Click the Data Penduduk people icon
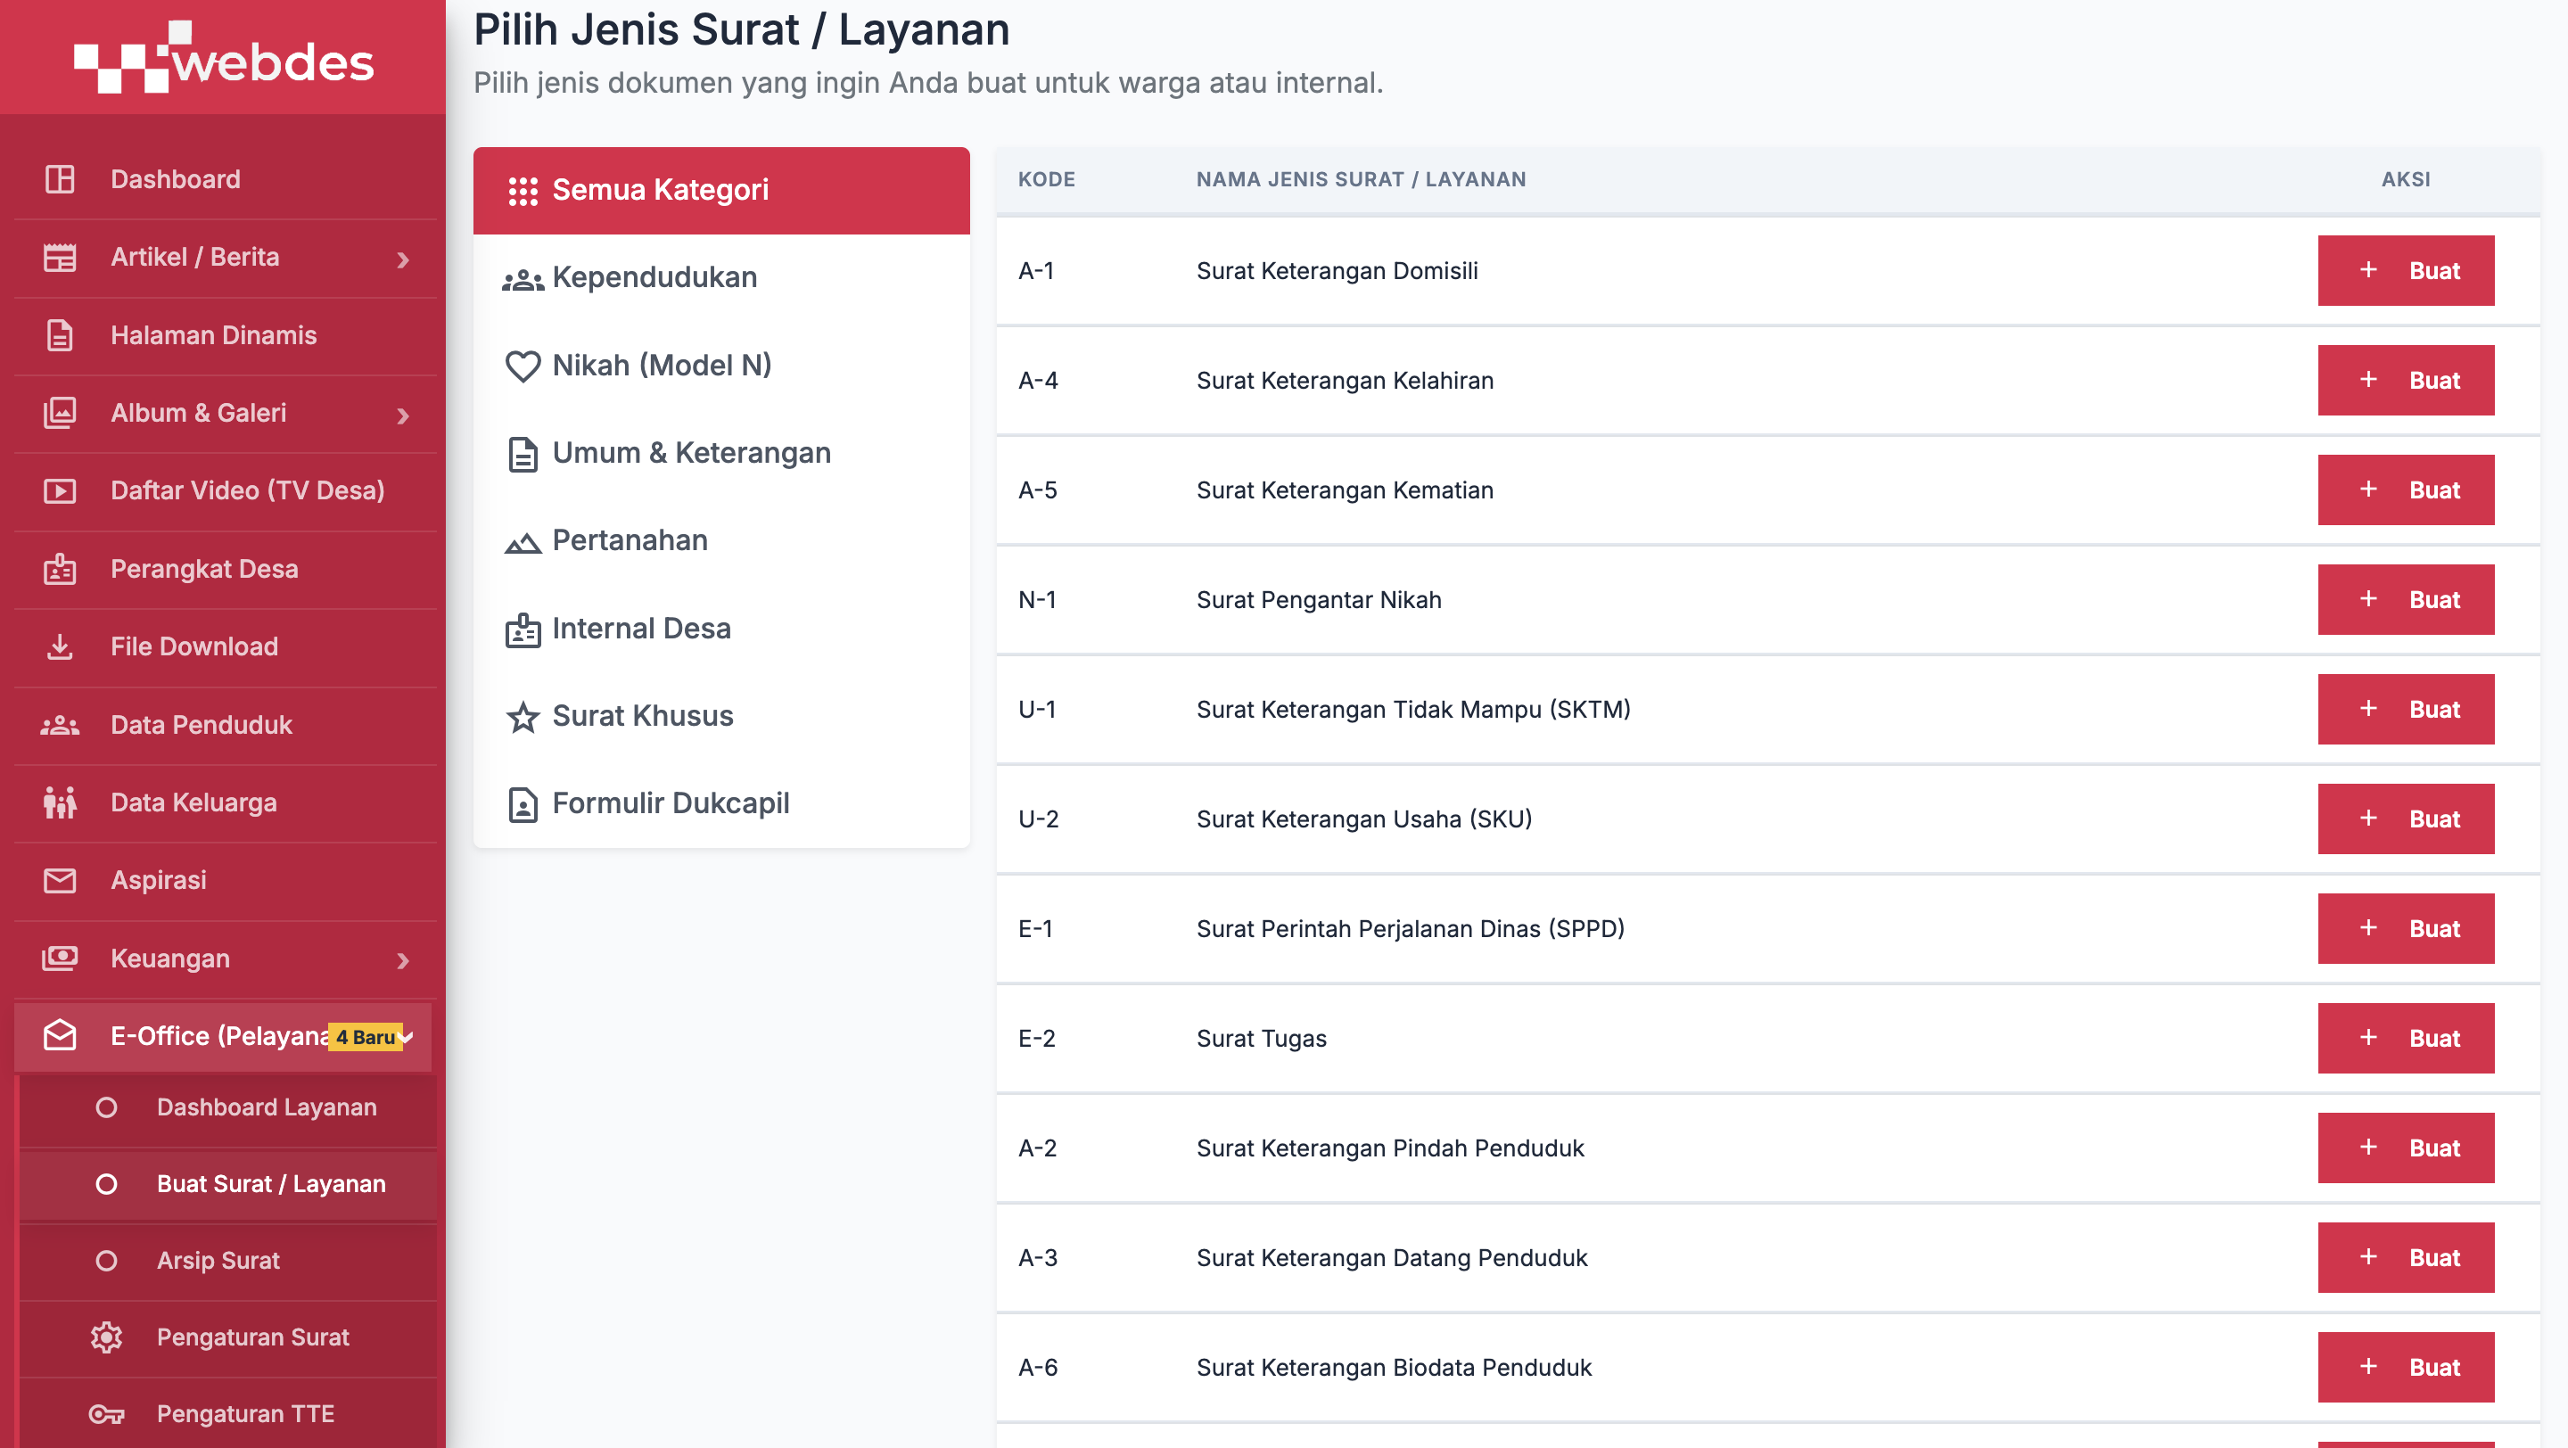This screenshot has width=2568, height=1448. [x=60, y=725]
